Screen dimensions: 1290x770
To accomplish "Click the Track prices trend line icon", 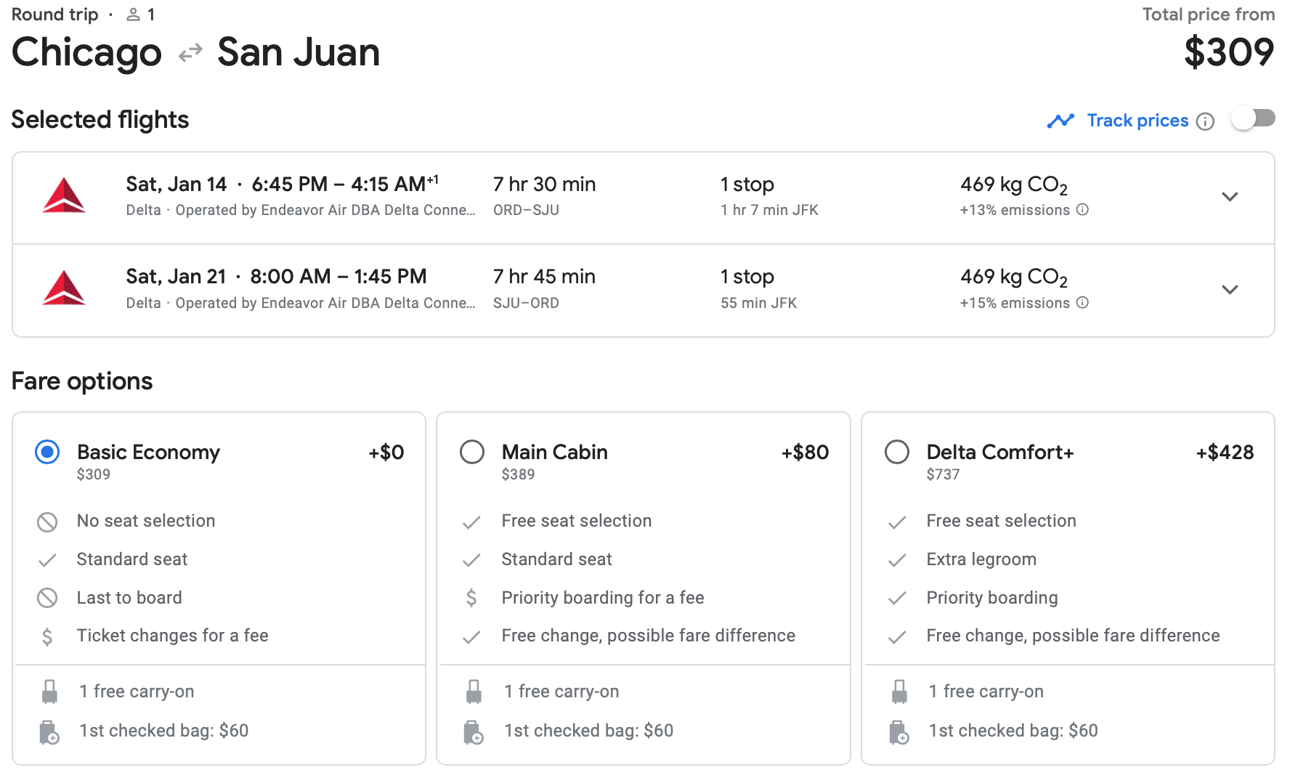I will 1060,121.
